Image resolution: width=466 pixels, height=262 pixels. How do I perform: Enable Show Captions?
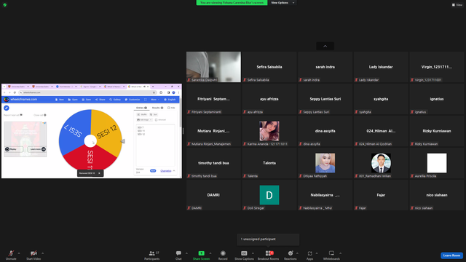point(244,255)
